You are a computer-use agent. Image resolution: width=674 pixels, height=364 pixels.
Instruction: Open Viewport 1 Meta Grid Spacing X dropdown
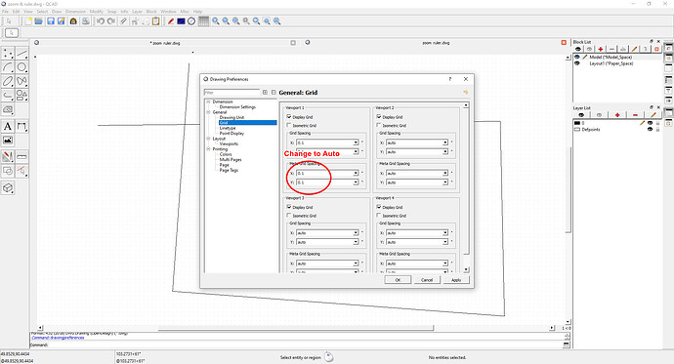point(356,174)
